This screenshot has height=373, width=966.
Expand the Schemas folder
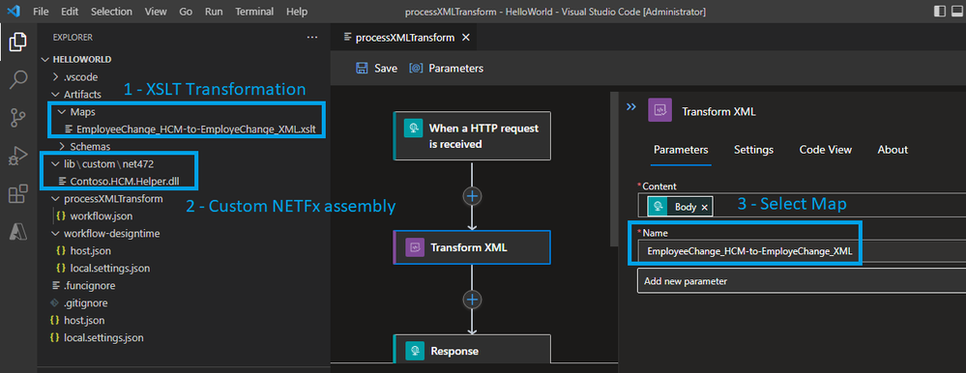(90, 147)
